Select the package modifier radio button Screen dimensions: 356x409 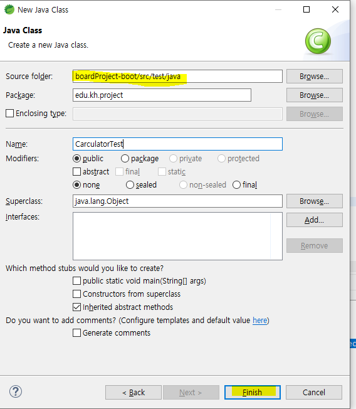(x=125, y=159)
